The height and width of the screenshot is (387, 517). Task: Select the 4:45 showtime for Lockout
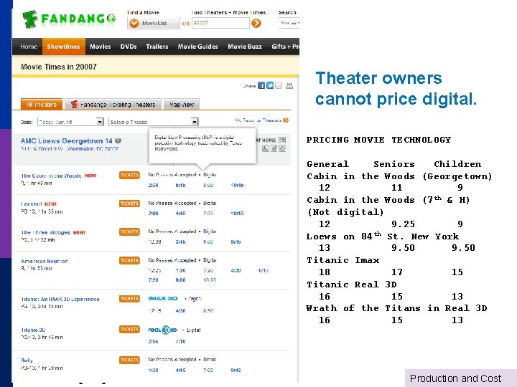180,214
